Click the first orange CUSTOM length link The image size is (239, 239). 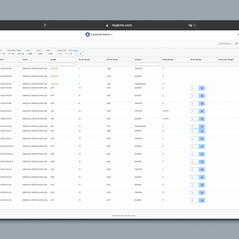click(x=54, y=69)
